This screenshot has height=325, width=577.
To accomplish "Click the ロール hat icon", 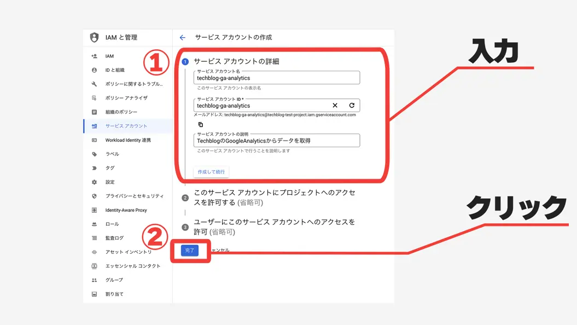I will [94, 224].
